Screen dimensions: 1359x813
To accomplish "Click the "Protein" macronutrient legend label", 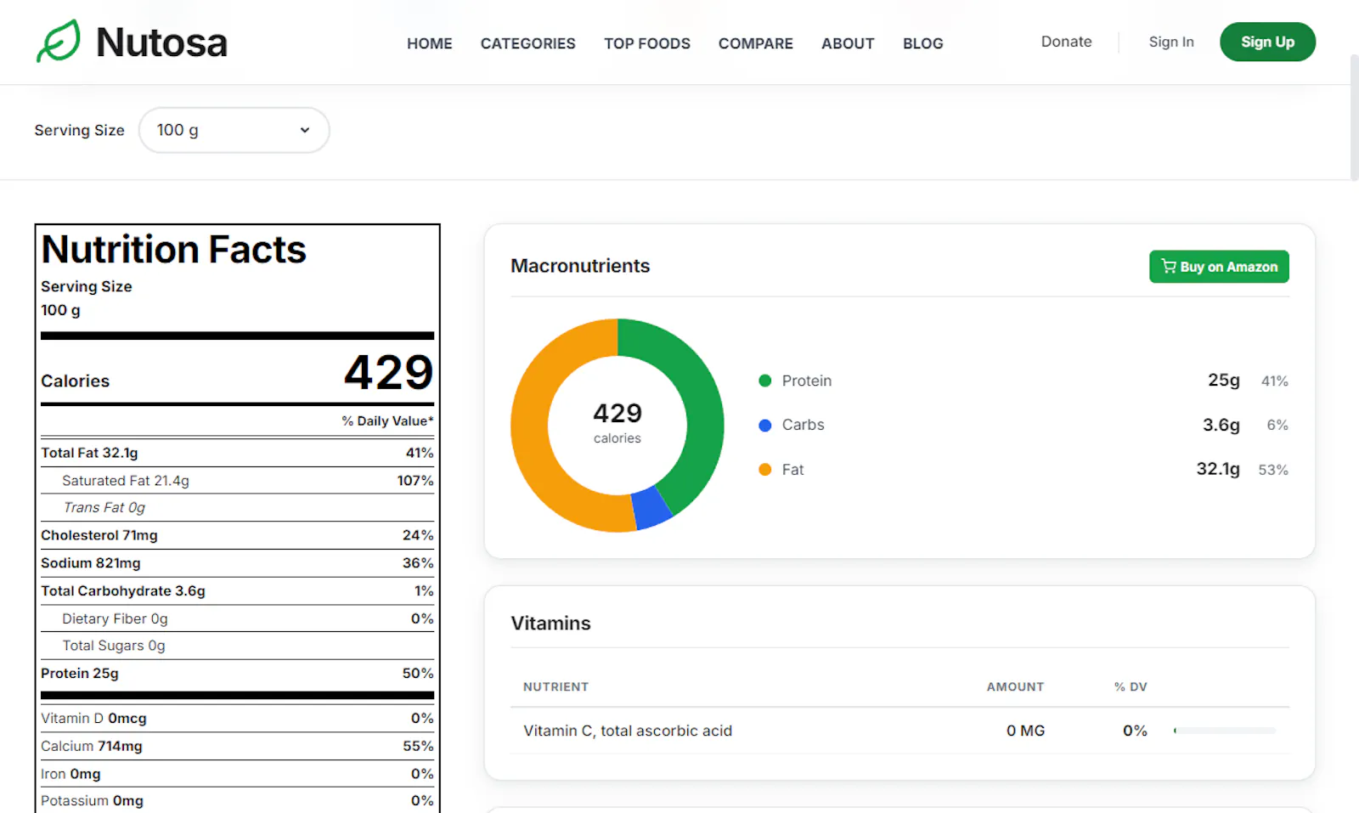I will click(x=807, y=381).
